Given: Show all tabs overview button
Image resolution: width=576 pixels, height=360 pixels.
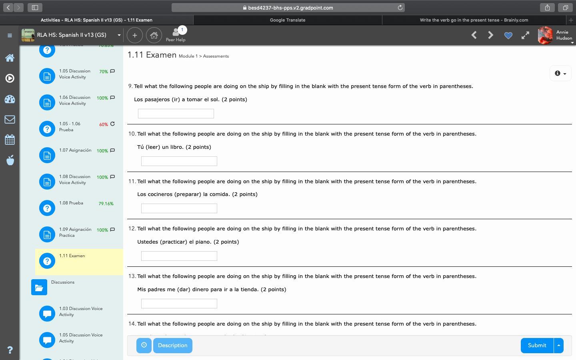Looking at the screenshot, I should click(x=565, y=8).
